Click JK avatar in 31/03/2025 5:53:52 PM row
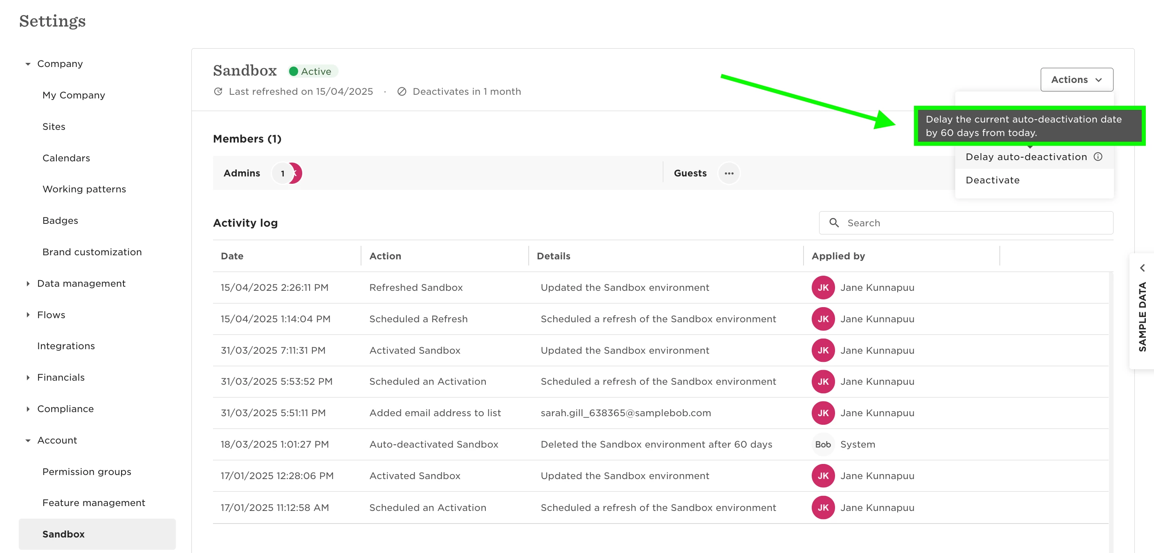The width and height of the screenshot is (1154, 553). [823, 381]
